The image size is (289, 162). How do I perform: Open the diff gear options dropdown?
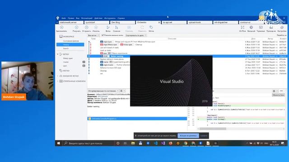tap(275, 91)
